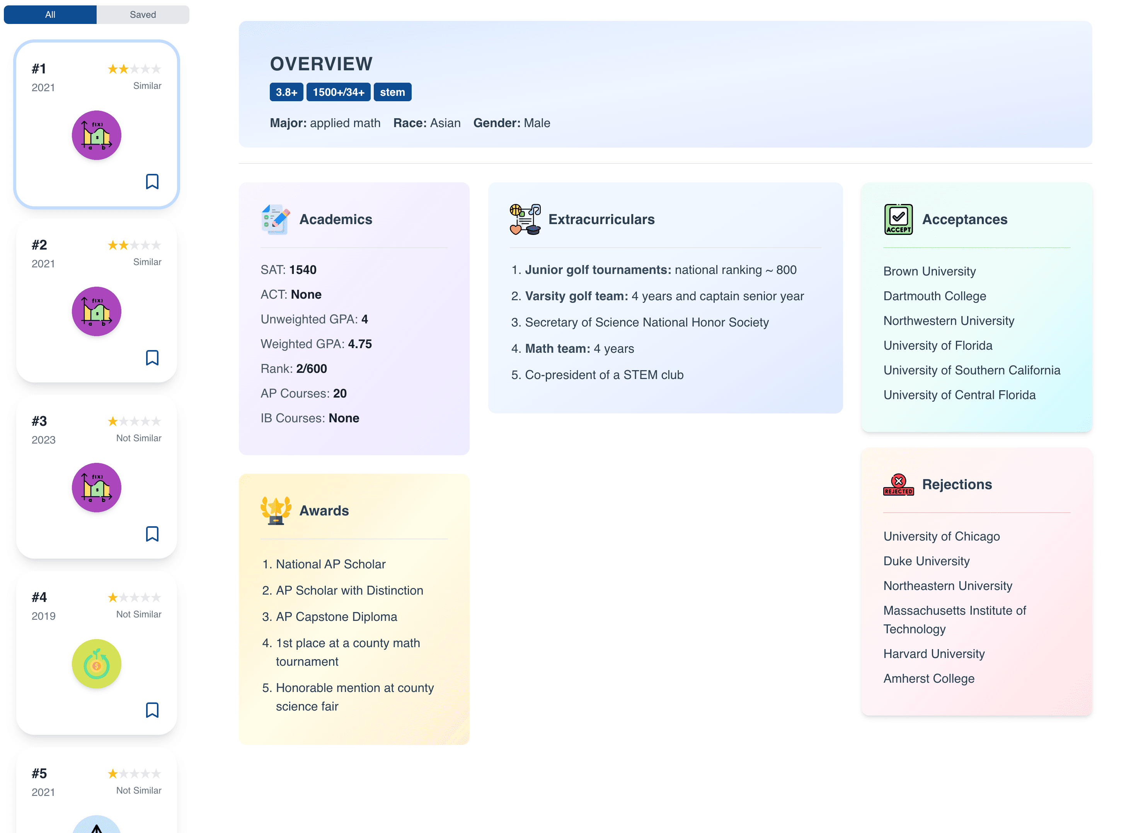Click the Awards trophy icon
Image resolution: width=1131 pixels, height=833 pixels.
tap(276, 511)
